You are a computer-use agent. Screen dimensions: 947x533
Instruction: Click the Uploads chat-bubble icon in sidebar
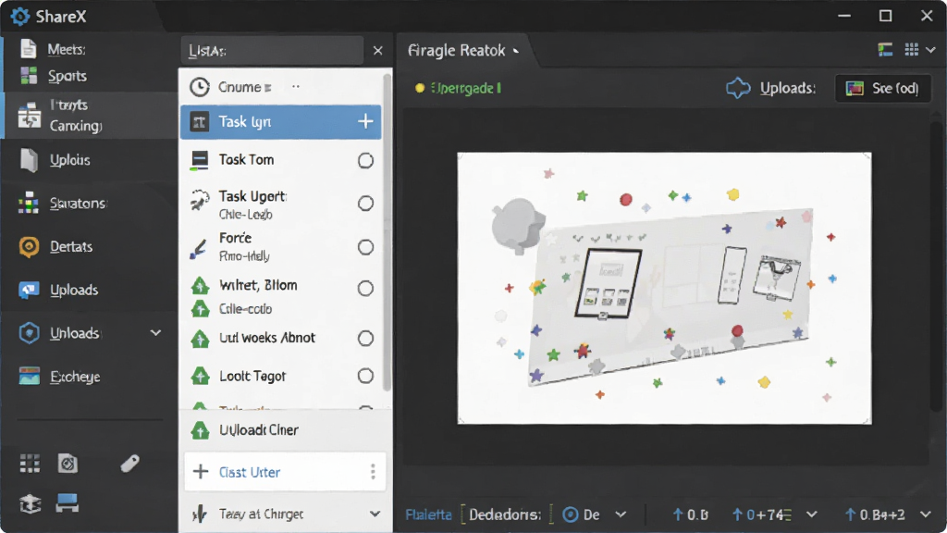(29, 290)
